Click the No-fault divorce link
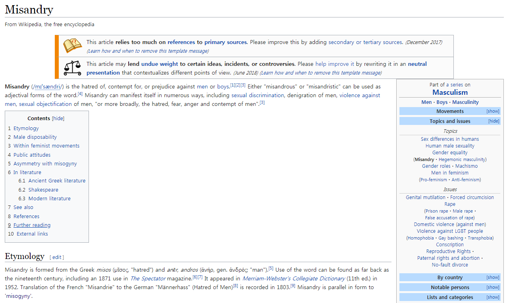 [449, 265]
